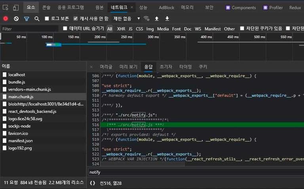
Task: Open the network search magnifier icon
Action: point(37,19)
